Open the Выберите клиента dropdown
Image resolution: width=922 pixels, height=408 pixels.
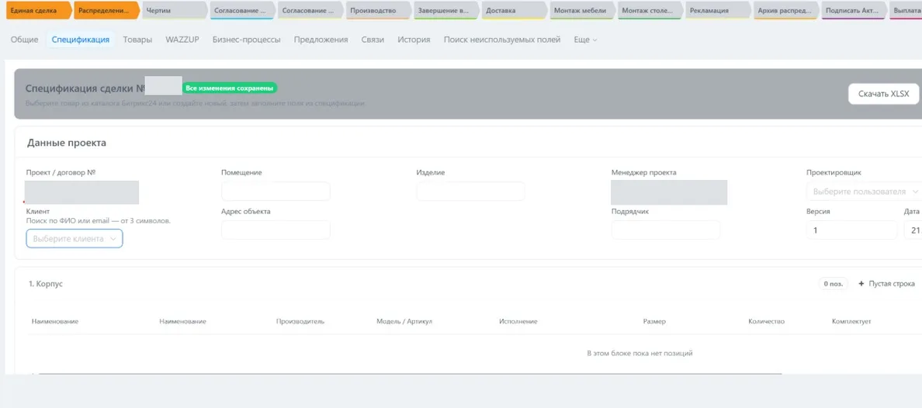click(x=75, y=239)
